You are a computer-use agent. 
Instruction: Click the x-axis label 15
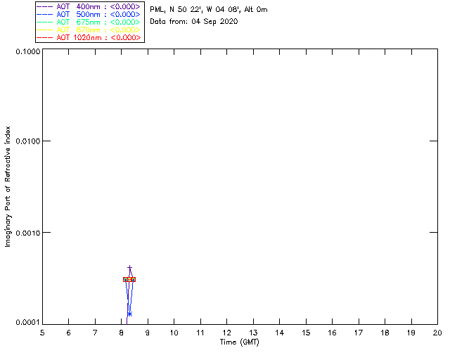(x=306, y=333)
